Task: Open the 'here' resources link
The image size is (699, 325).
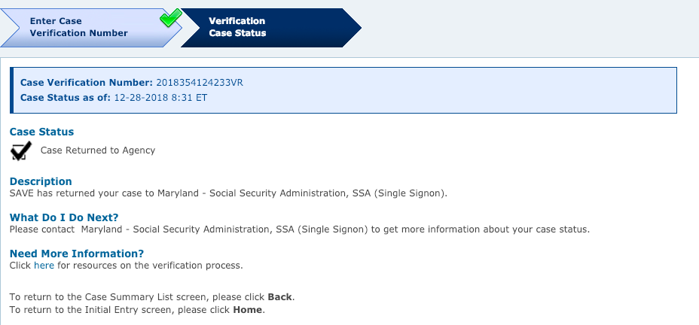Action: [x=44, y=266]
